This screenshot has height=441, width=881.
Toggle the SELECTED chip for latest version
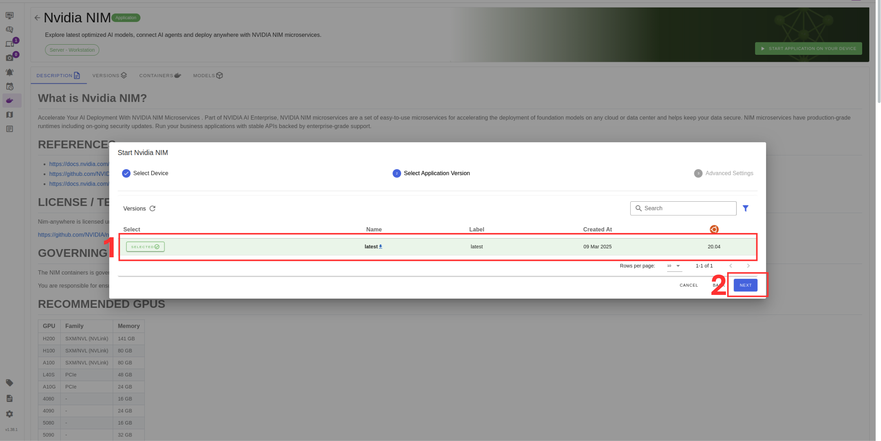[x=145, y=247]
